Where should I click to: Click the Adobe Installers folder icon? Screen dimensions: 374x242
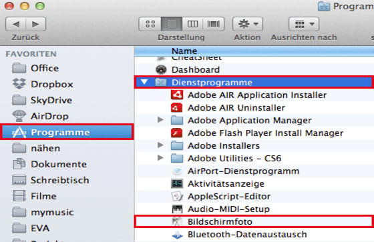(x=177, y=145)
